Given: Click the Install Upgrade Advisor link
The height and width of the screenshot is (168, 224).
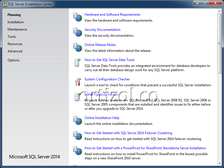Looking at the screenshot, I should click(102, 94).
